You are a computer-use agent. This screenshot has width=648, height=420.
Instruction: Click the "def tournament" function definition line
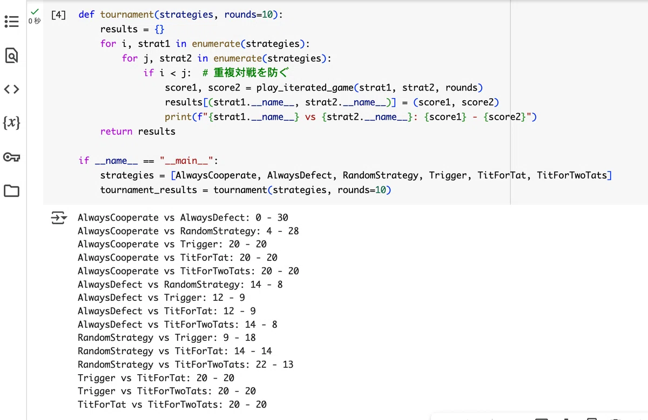pyautogui.click(x=180, y=15)
